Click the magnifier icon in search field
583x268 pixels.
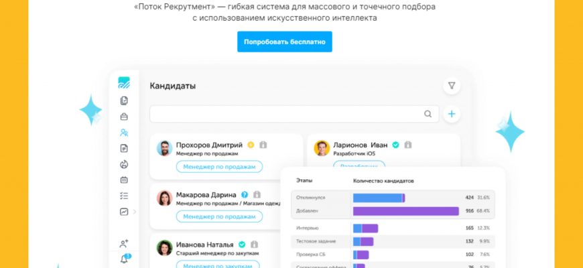click(x=428, y=114)
